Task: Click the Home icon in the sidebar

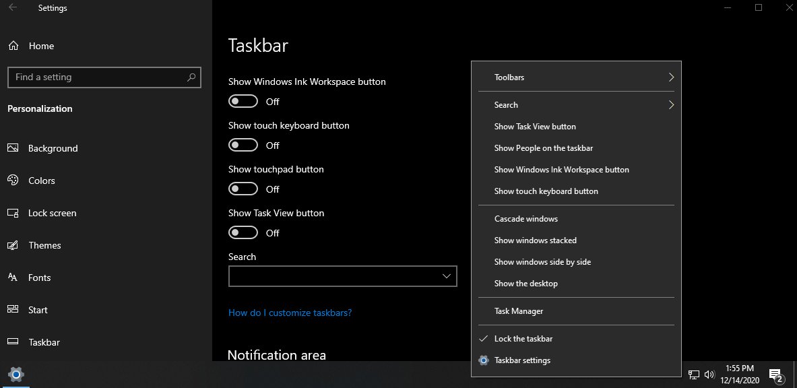Action: pos(13,46)
